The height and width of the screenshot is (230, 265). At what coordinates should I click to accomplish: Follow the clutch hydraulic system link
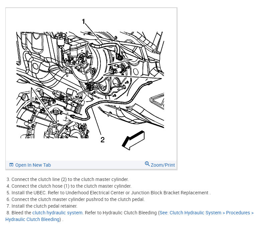(x=57, y=213)
